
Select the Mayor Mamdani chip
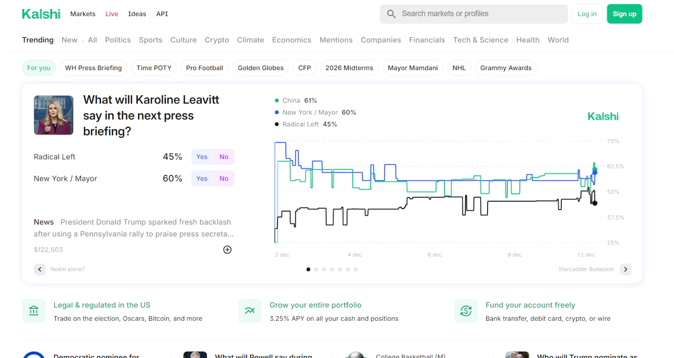pos(412,68)
